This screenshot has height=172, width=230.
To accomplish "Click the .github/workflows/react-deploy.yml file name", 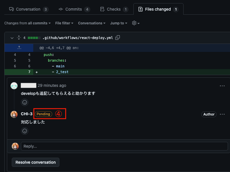I will pos(78,38).
